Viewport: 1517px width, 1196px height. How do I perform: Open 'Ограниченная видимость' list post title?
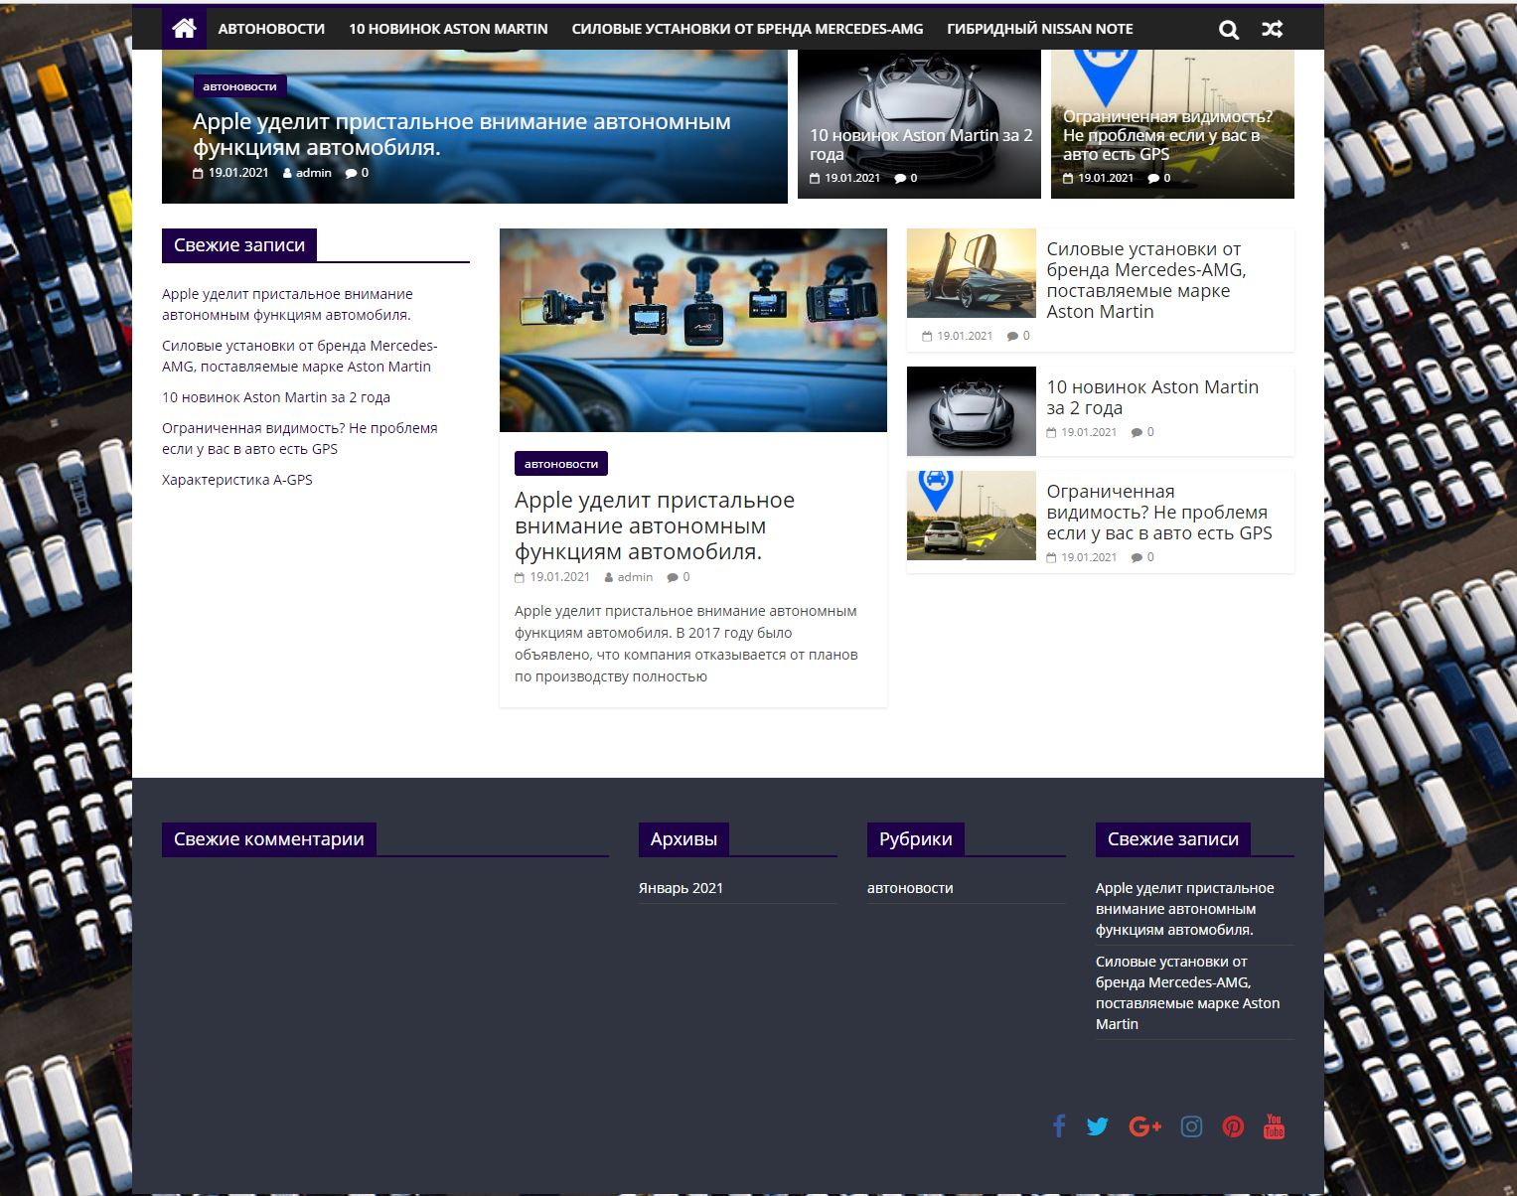[x=1159, y=513]
